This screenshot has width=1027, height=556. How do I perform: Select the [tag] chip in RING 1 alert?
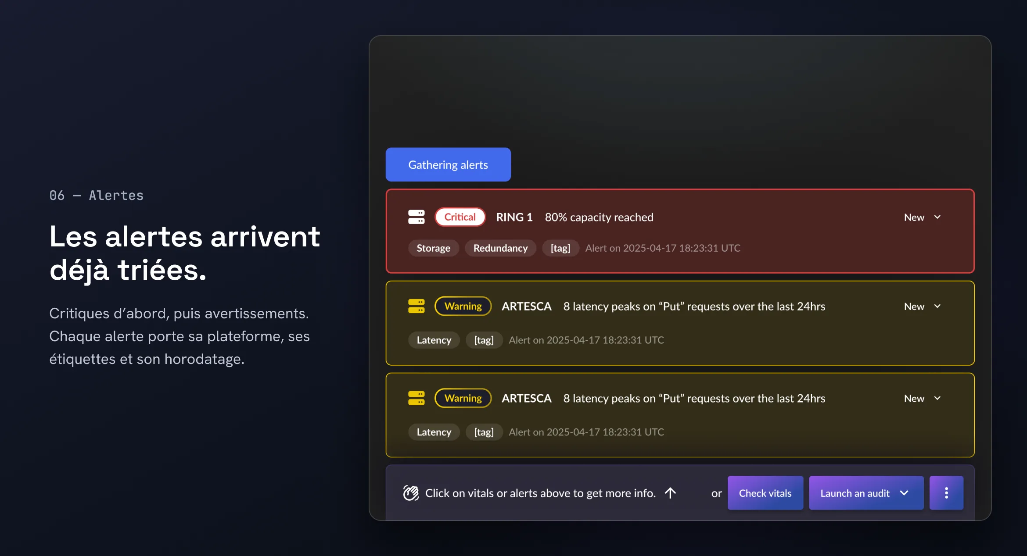coord(560,248)
